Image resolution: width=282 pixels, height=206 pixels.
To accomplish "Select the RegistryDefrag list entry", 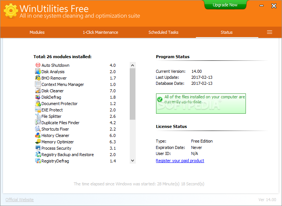I will 55,161.
